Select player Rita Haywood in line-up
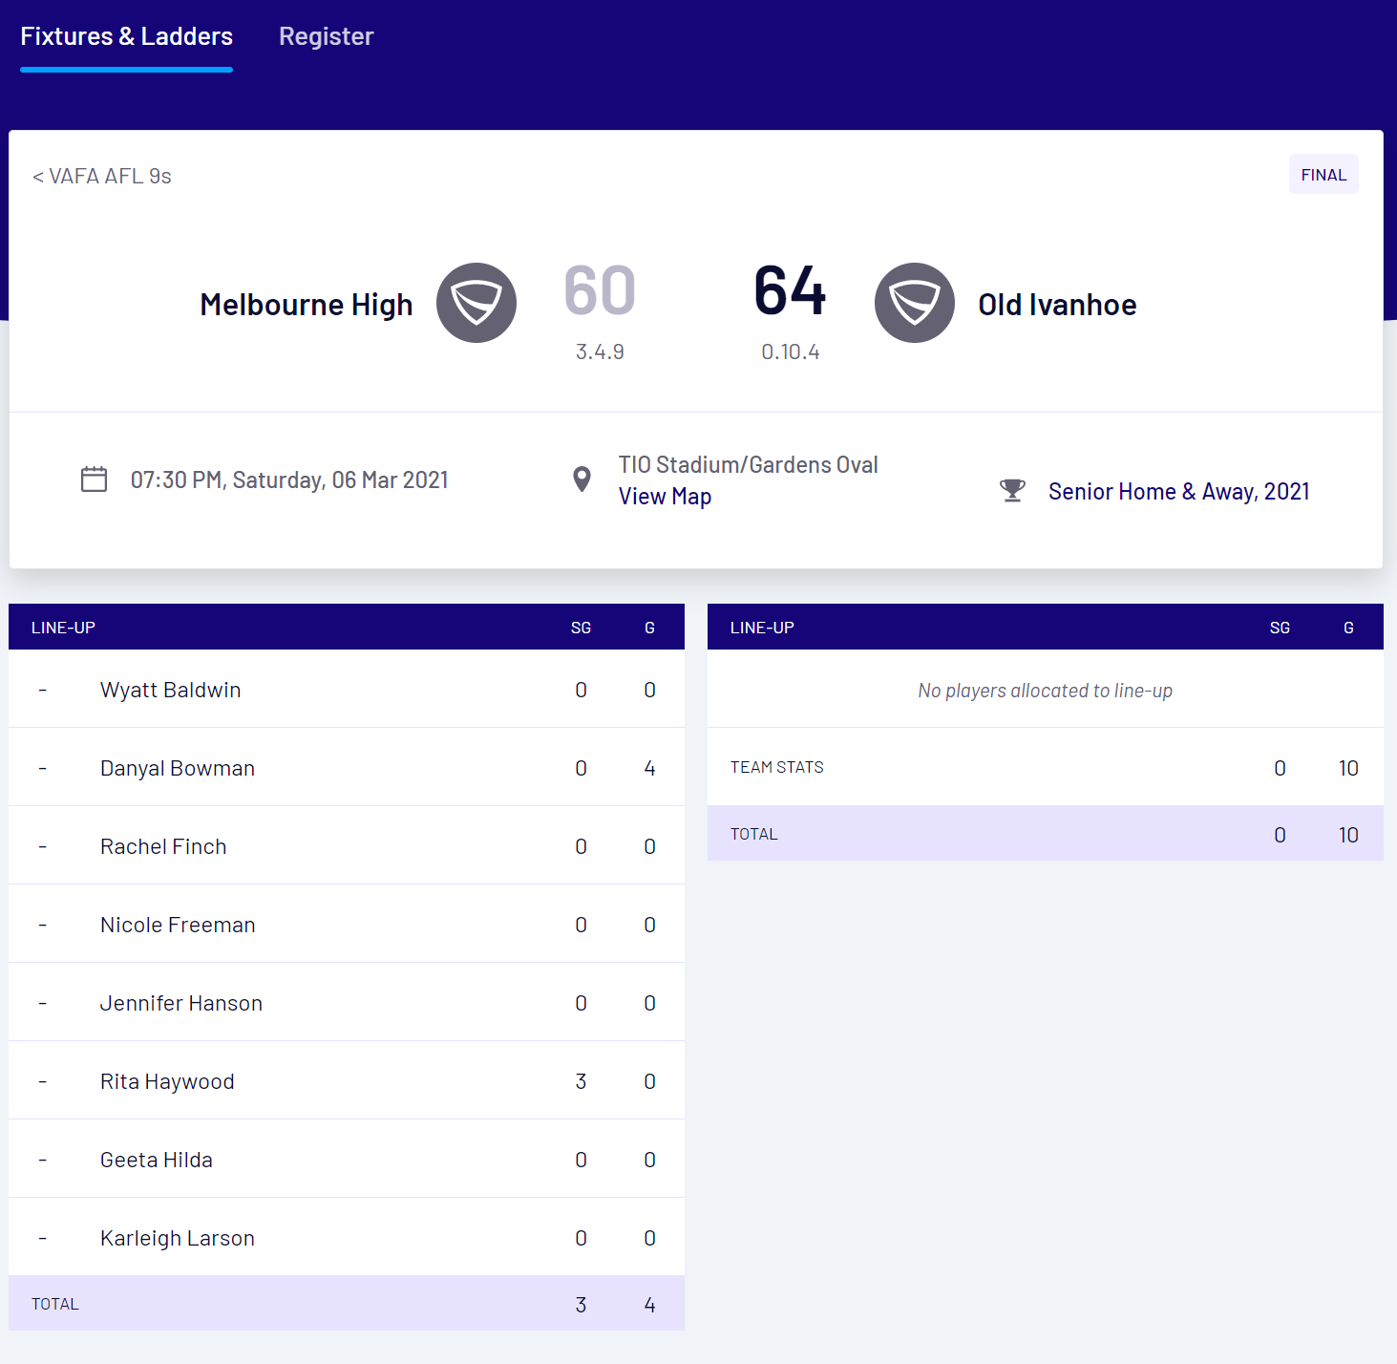This screenshot has width=1397, height=1364. pyautogui.click(x=167, y=1081)
